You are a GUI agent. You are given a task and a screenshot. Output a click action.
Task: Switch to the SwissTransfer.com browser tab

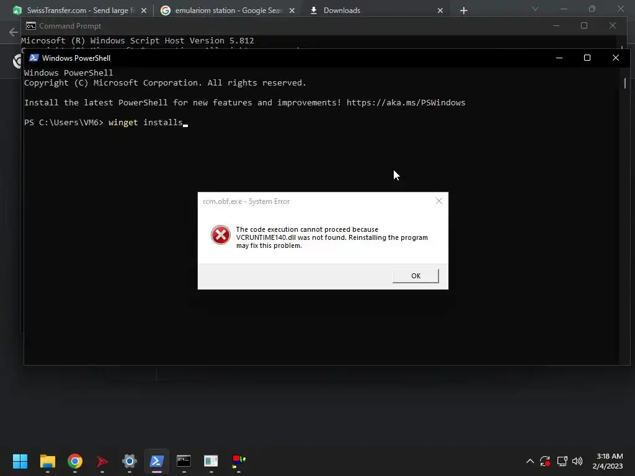pos(80,10)
